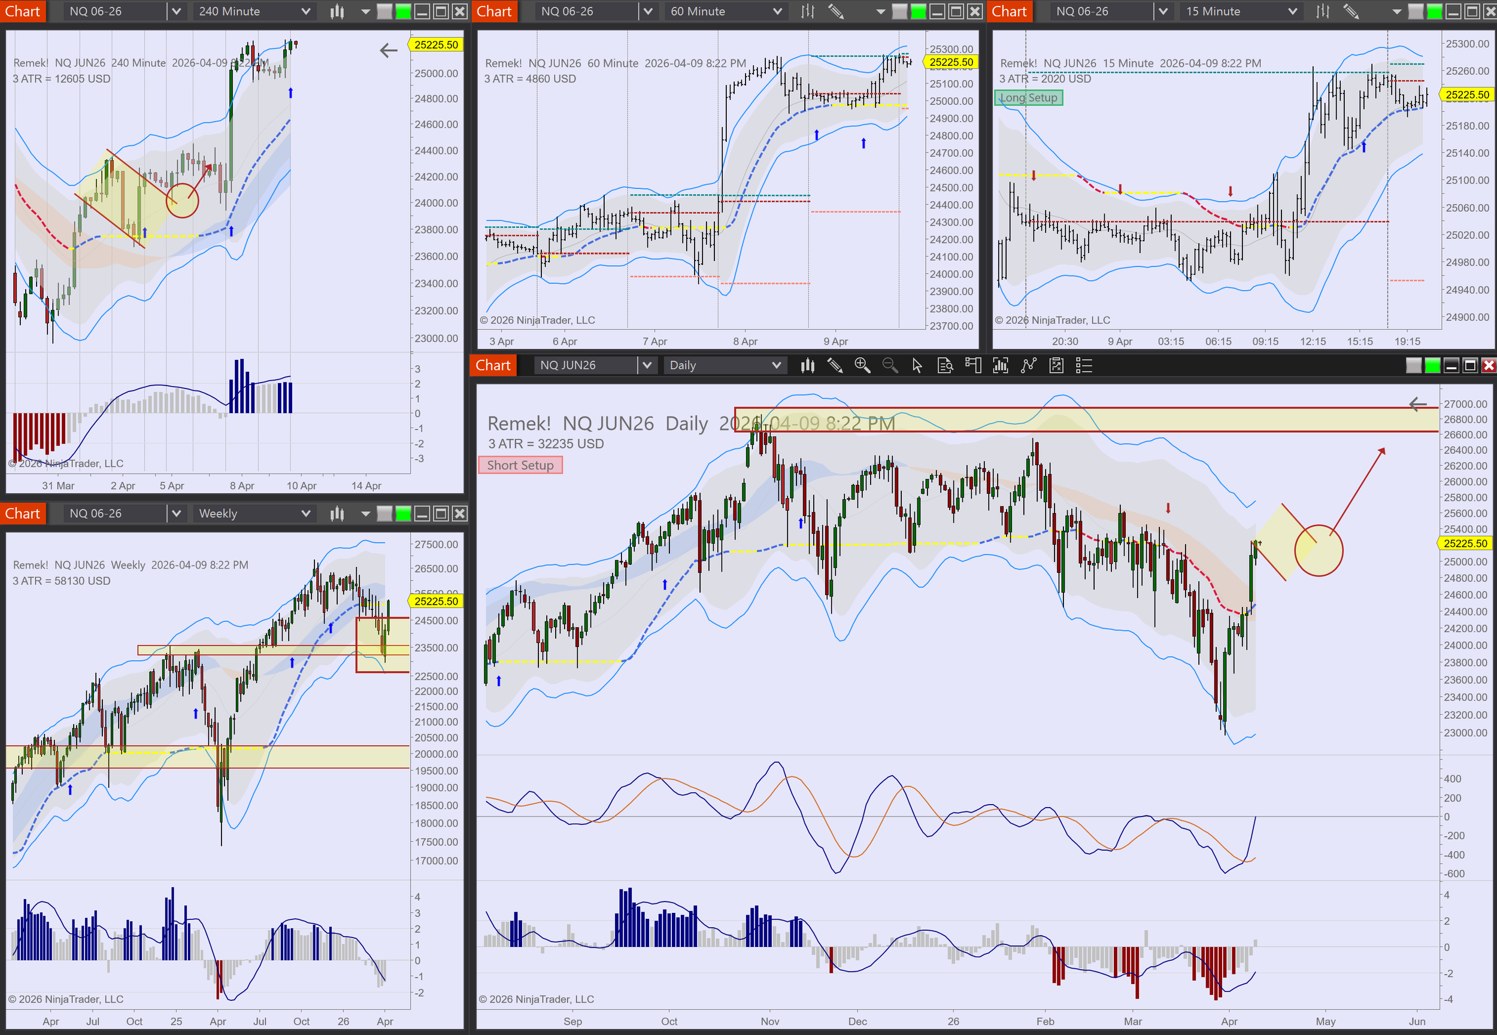Screen dimensions: 1497x1035
Task: Click the Short Setup label on Daily chart
Action: [x=520, y=465]
